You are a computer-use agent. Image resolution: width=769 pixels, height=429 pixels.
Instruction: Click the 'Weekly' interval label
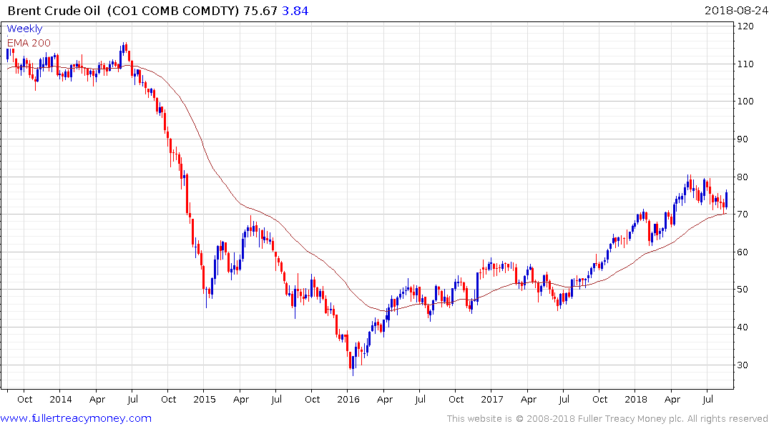point(24,29)
